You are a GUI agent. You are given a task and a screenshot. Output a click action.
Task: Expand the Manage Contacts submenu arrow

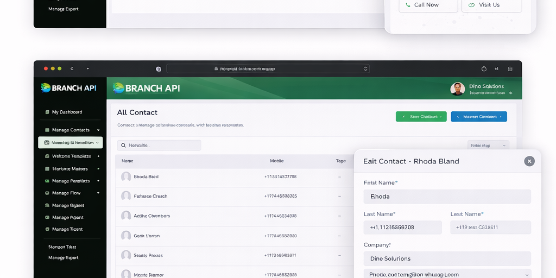click(x=98, y=130)
